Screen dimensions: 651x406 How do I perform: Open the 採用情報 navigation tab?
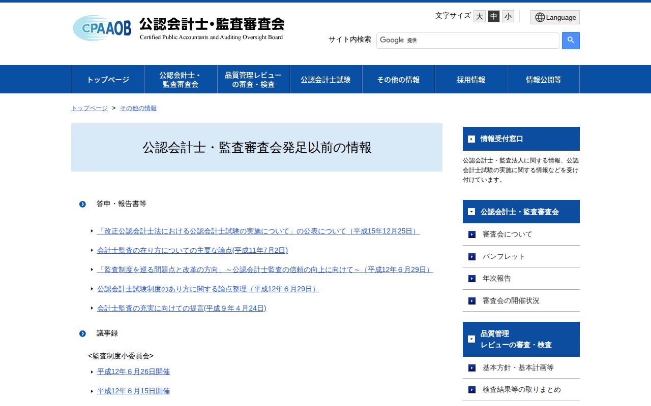point(471,79)
